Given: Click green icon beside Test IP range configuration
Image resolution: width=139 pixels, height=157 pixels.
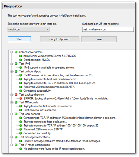Looking at the screenshot, I should point(16,145).
